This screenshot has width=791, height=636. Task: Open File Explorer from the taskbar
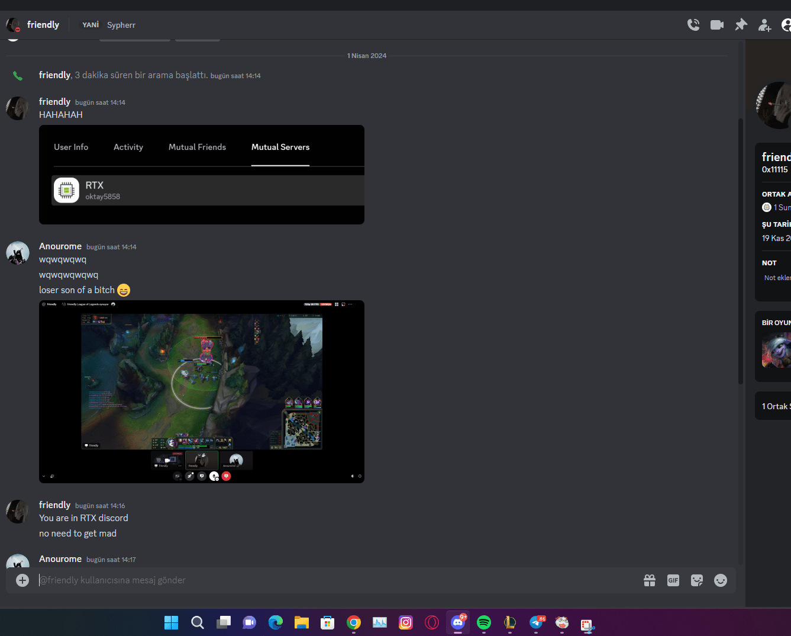(x=302, y=622)
